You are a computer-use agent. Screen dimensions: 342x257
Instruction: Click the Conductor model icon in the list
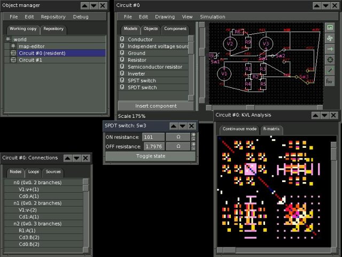(x=122, y=39)
